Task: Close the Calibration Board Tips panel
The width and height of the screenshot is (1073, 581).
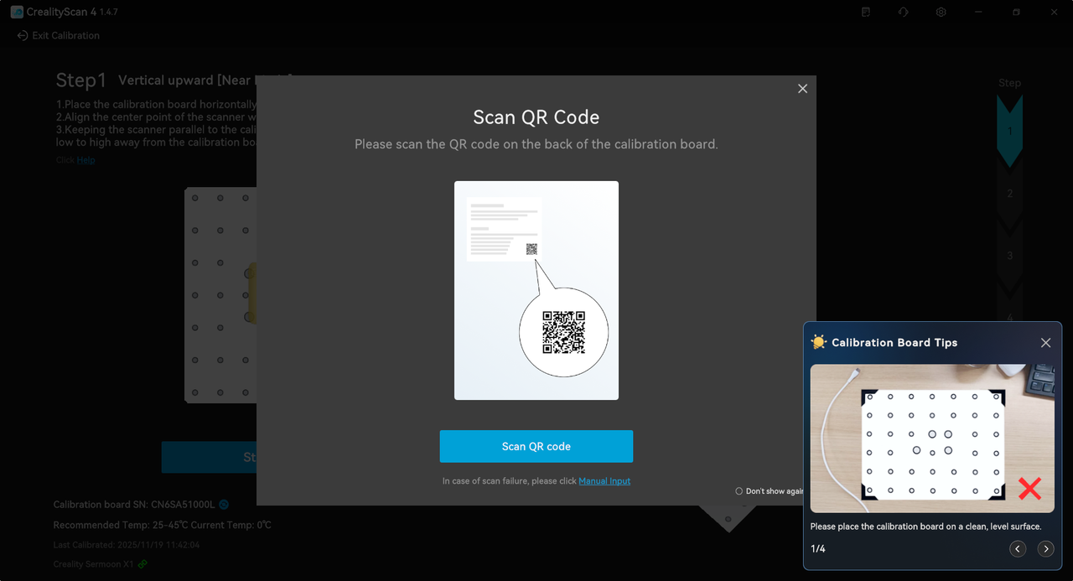Action: point(1045,343)
